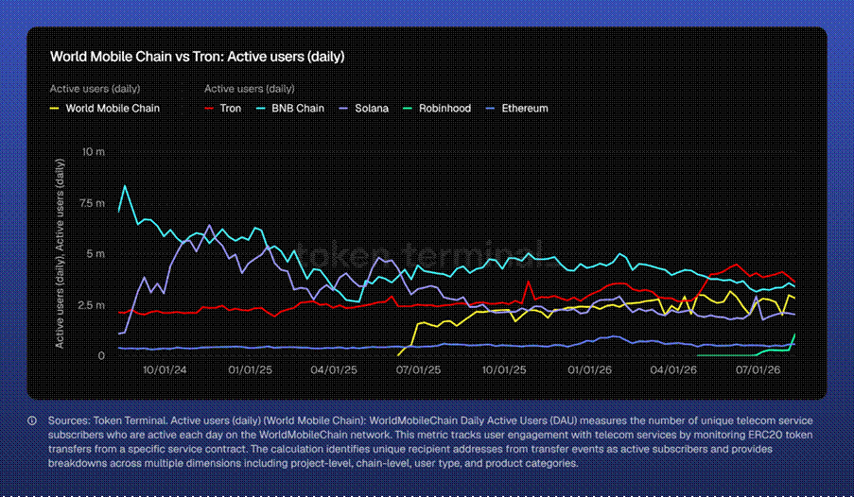Toggle the BNB Chain legend entry
The image size is (854, 497).
290,109
